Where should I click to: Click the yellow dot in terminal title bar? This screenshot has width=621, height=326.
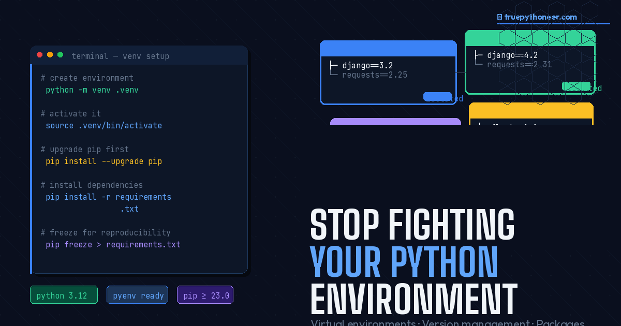click(50, 54)
